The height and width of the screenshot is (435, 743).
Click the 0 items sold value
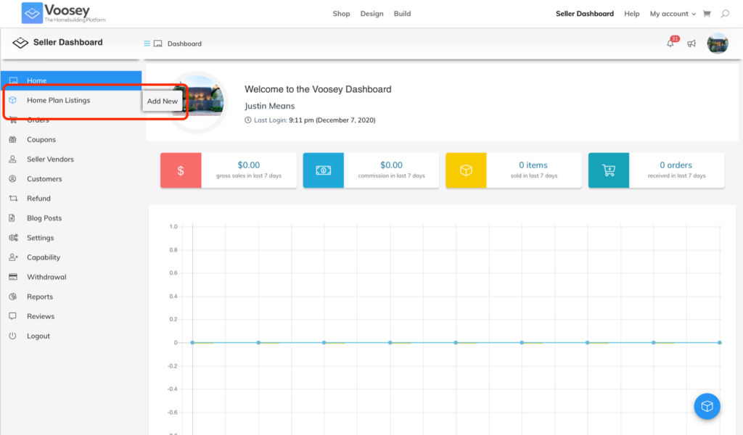533,165
